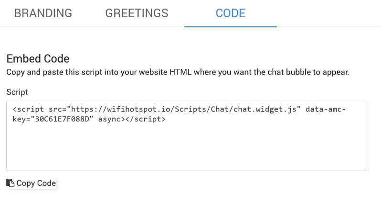Click the opening <script tag text
382x205 pixels.
tap(29, 110)
